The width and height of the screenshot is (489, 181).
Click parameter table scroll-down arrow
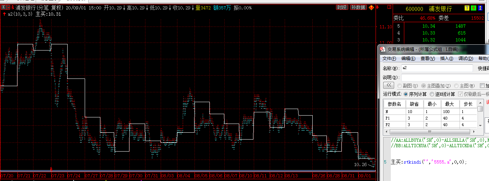click(x=480, y=125)
